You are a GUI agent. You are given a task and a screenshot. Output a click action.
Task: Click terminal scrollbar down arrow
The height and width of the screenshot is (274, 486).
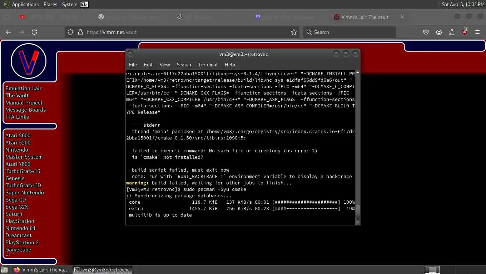(x=358, y=223)
